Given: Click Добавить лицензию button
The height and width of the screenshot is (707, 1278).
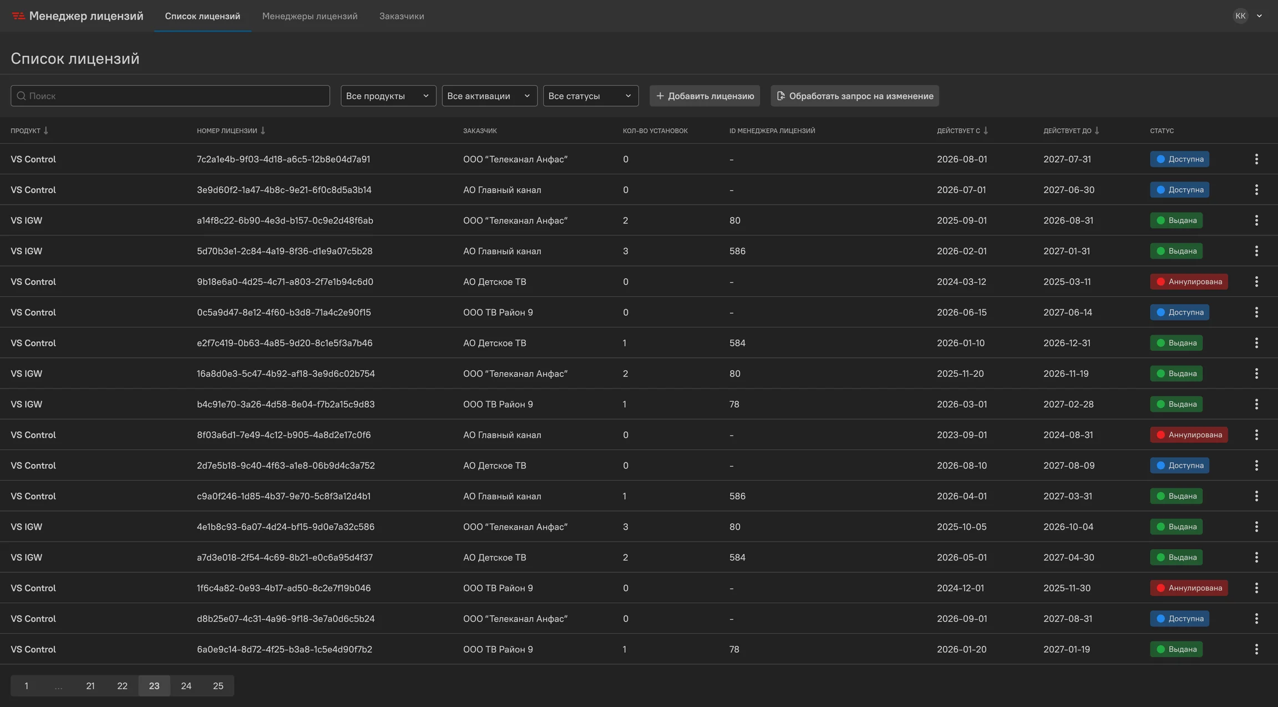Looking at the screenshot, I should pos(704,96).
